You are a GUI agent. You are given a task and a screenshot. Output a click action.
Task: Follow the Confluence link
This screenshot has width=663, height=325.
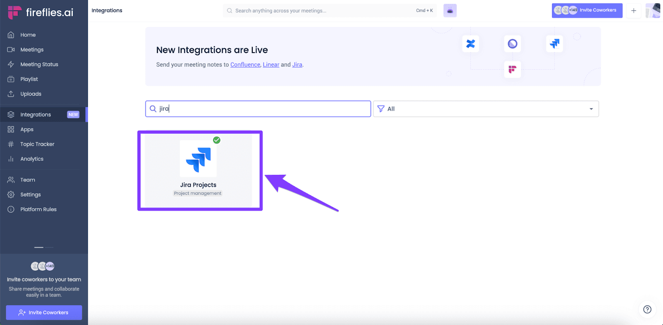tap(245, 65)
